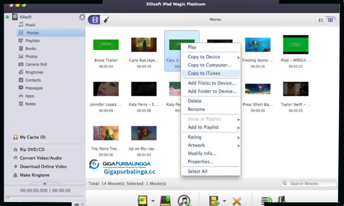Viewport: 344px width, 206px height.
Task: Open the add files dropdown arrow
Action: [224, 201]
